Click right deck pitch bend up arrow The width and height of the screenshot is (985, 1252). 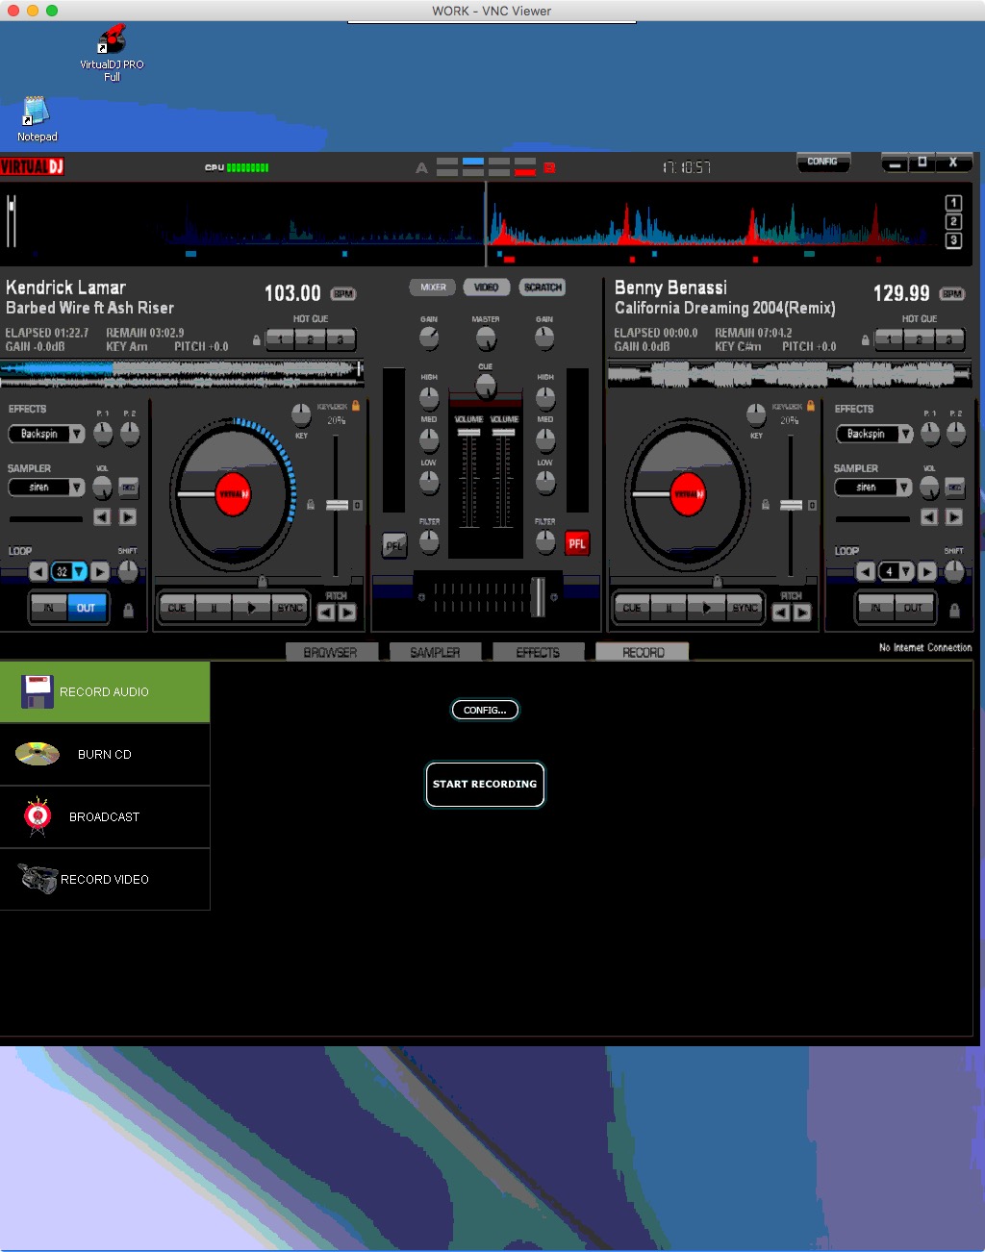point(802,612)
